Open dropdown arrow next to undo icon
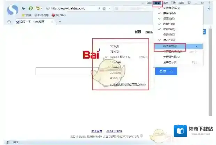 point(41,8)
